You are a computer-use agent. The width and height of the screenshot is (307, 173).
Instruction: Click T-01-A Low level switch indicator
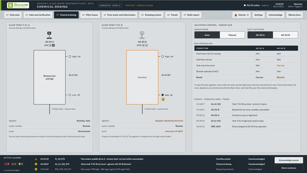click(70, 95)
